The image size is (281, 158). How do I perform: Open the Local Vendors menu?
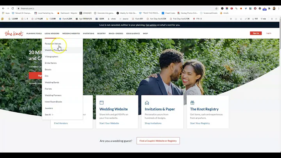(x=52, y=34)
